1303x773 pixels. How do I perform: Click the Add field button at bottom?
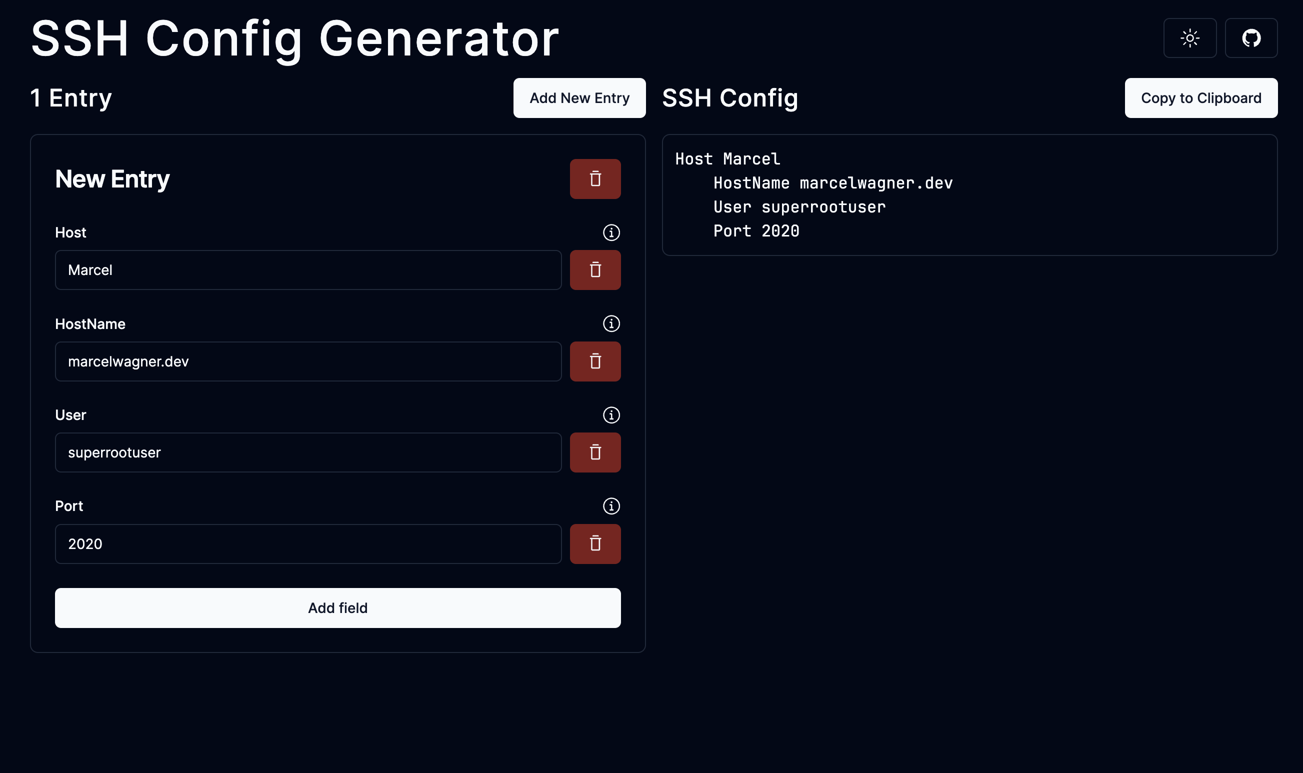337,607
